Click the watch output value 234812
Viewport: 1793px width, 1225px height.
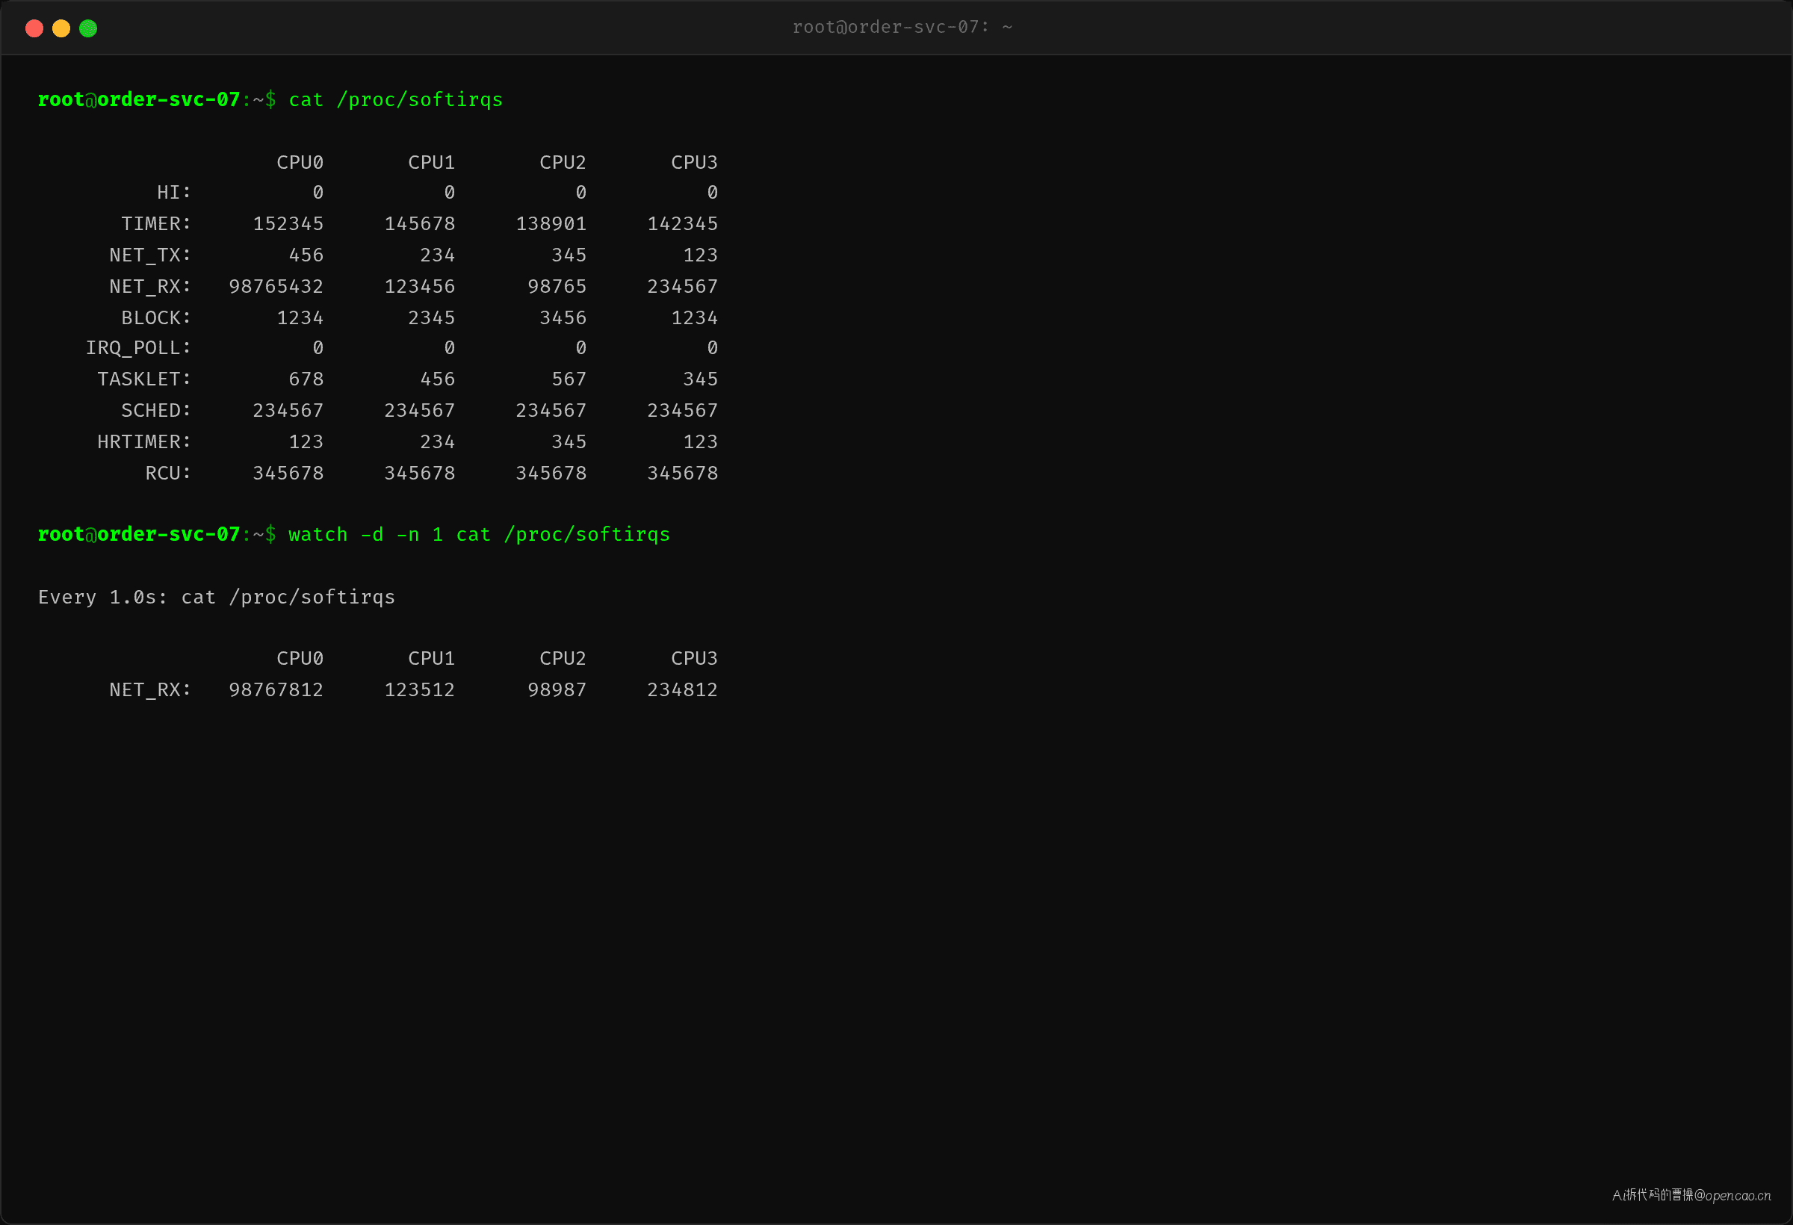[x=682, y=690]
